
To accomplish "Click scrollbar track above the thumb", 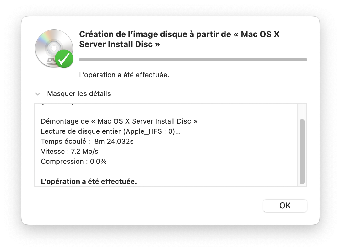I will (x=302, y=111).
